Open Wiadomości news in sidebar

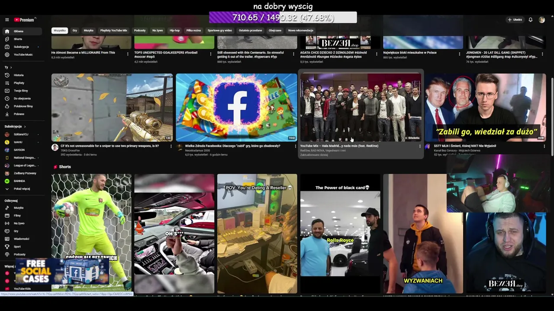coord(22,239)
